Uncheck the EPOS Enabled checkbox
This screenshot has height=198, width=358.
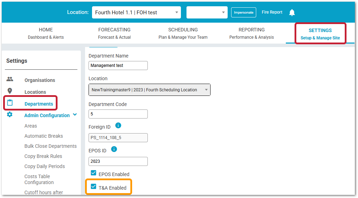[93, 173]
